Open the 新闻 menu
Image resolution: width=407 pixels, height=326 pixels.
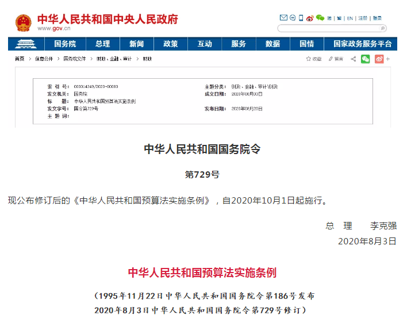click(137, 44)
